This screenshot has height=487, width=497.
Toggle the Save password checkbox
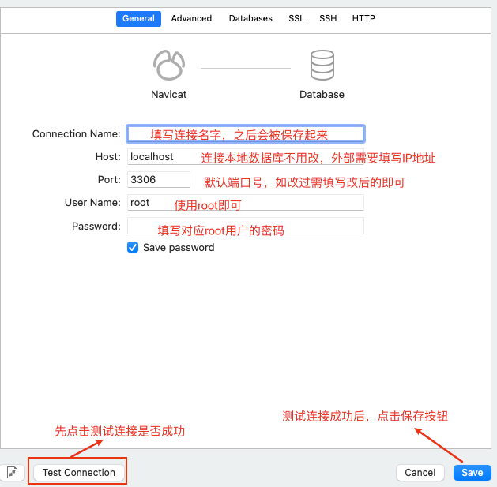[x=133, y=247]
